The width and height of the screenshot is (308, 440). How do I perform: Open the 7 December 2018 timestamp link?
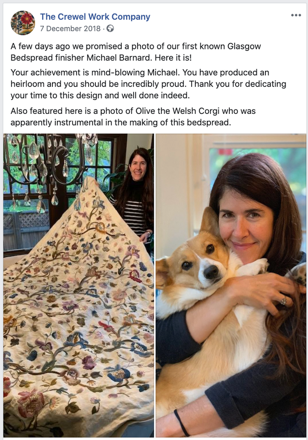click(70, 29)
